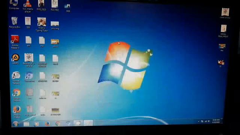The image size is (240, 135).
Task: Open the network status tray icon
Action: [x=205, y=121]
